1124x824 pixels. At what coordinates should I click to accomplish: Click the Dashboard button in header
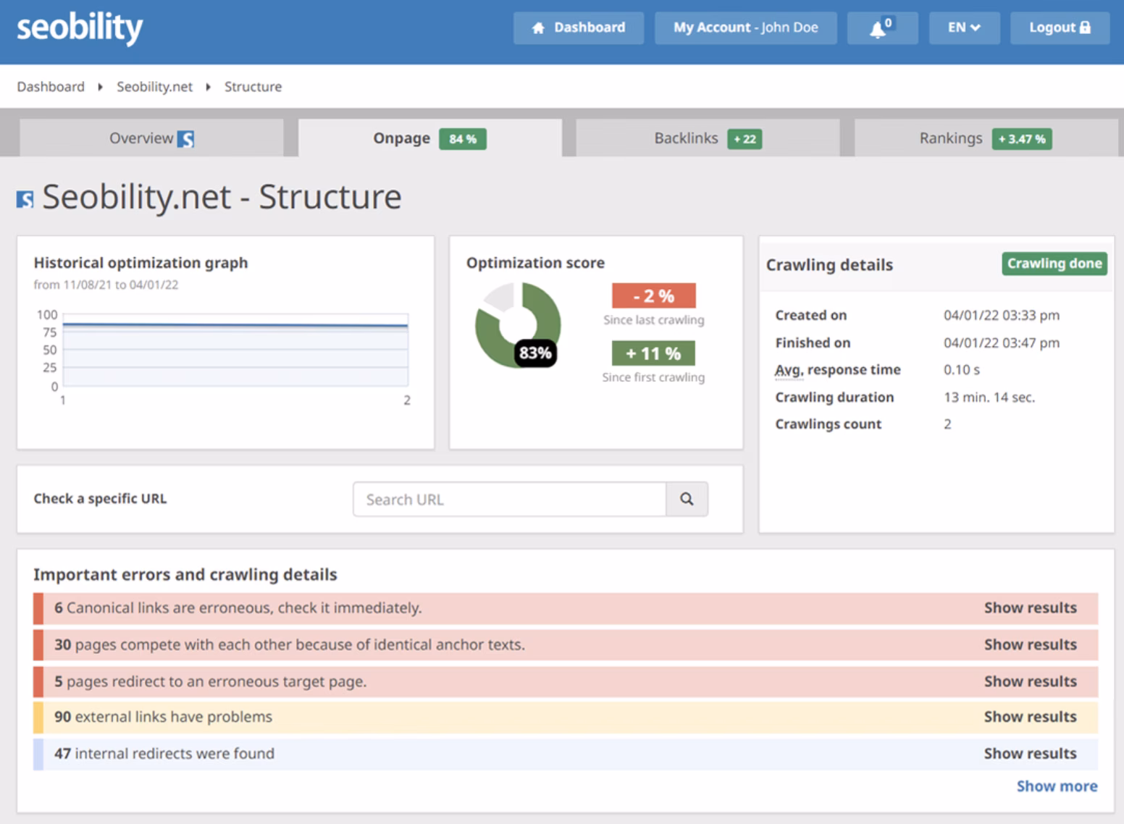tap(578, 28)
